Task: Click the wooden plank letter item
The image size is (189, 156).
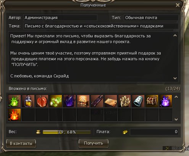Action: [x=111, y=101]
